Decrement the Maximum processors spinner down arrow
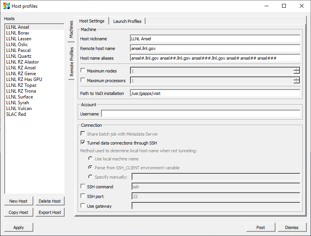Viewport: 311px width, 236px height. coord(297,82)
